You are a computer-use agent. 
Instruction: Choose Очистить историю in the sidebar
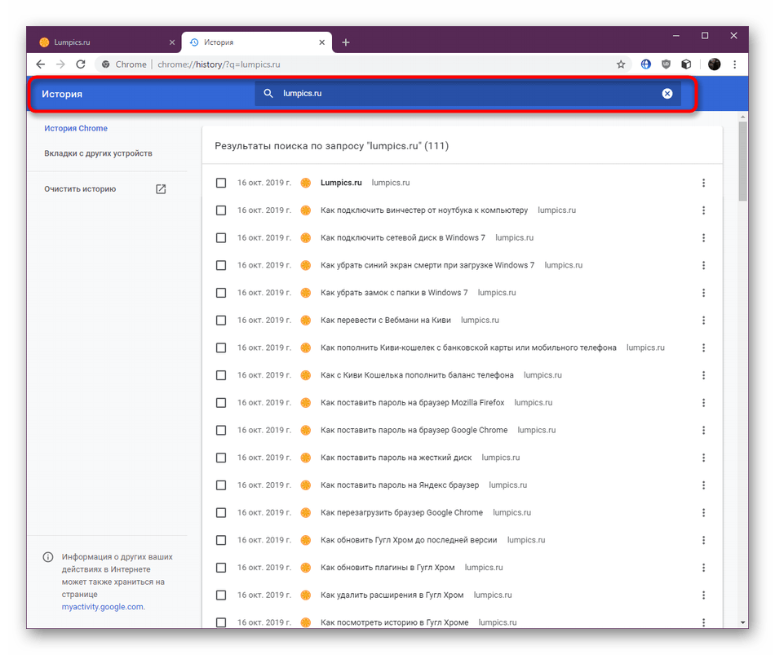[80, 189]
